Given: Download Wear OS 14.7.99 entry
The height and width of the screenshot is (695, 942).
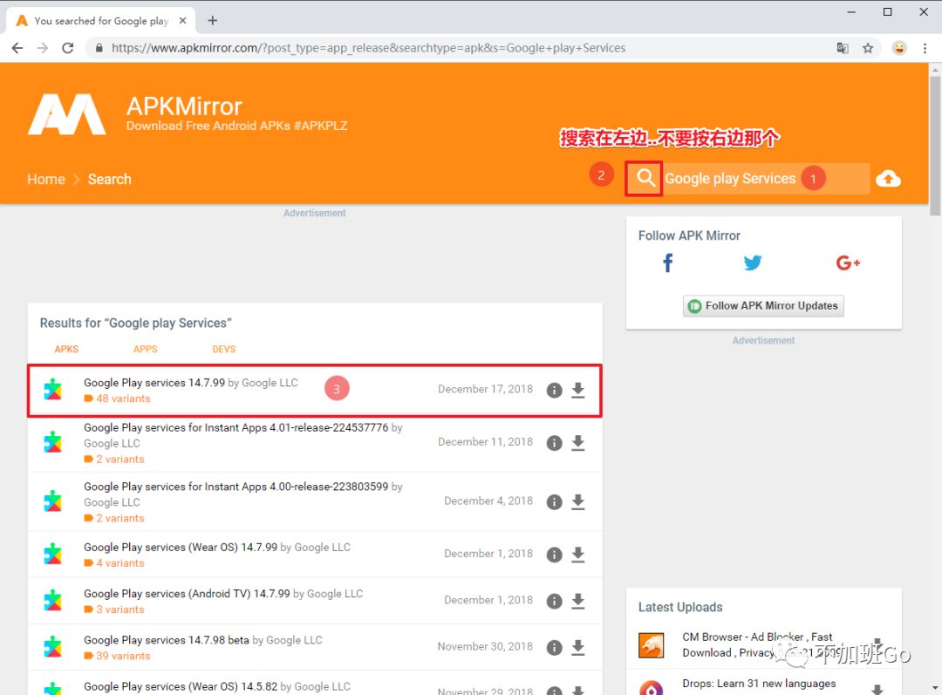Looking at the screenshot, I should 578,555.
